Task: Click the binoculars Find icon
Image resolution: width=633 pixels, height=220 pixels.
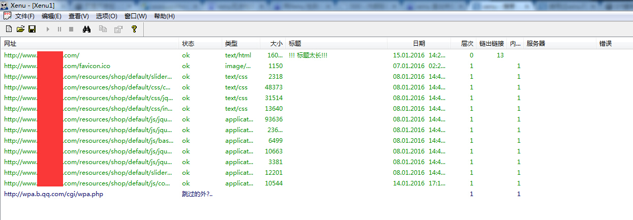Action: (87, 29)
